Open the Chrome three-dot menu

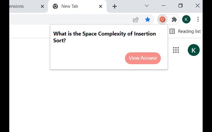coord(198,19)
